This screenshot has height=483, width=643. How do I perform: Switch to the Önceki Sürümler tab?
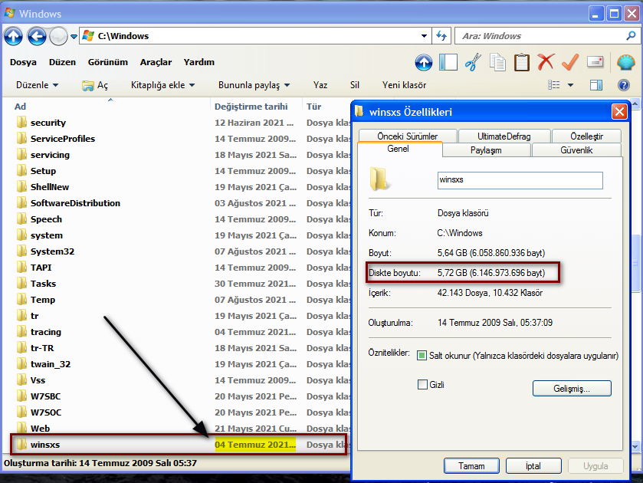tap(408, 136)
